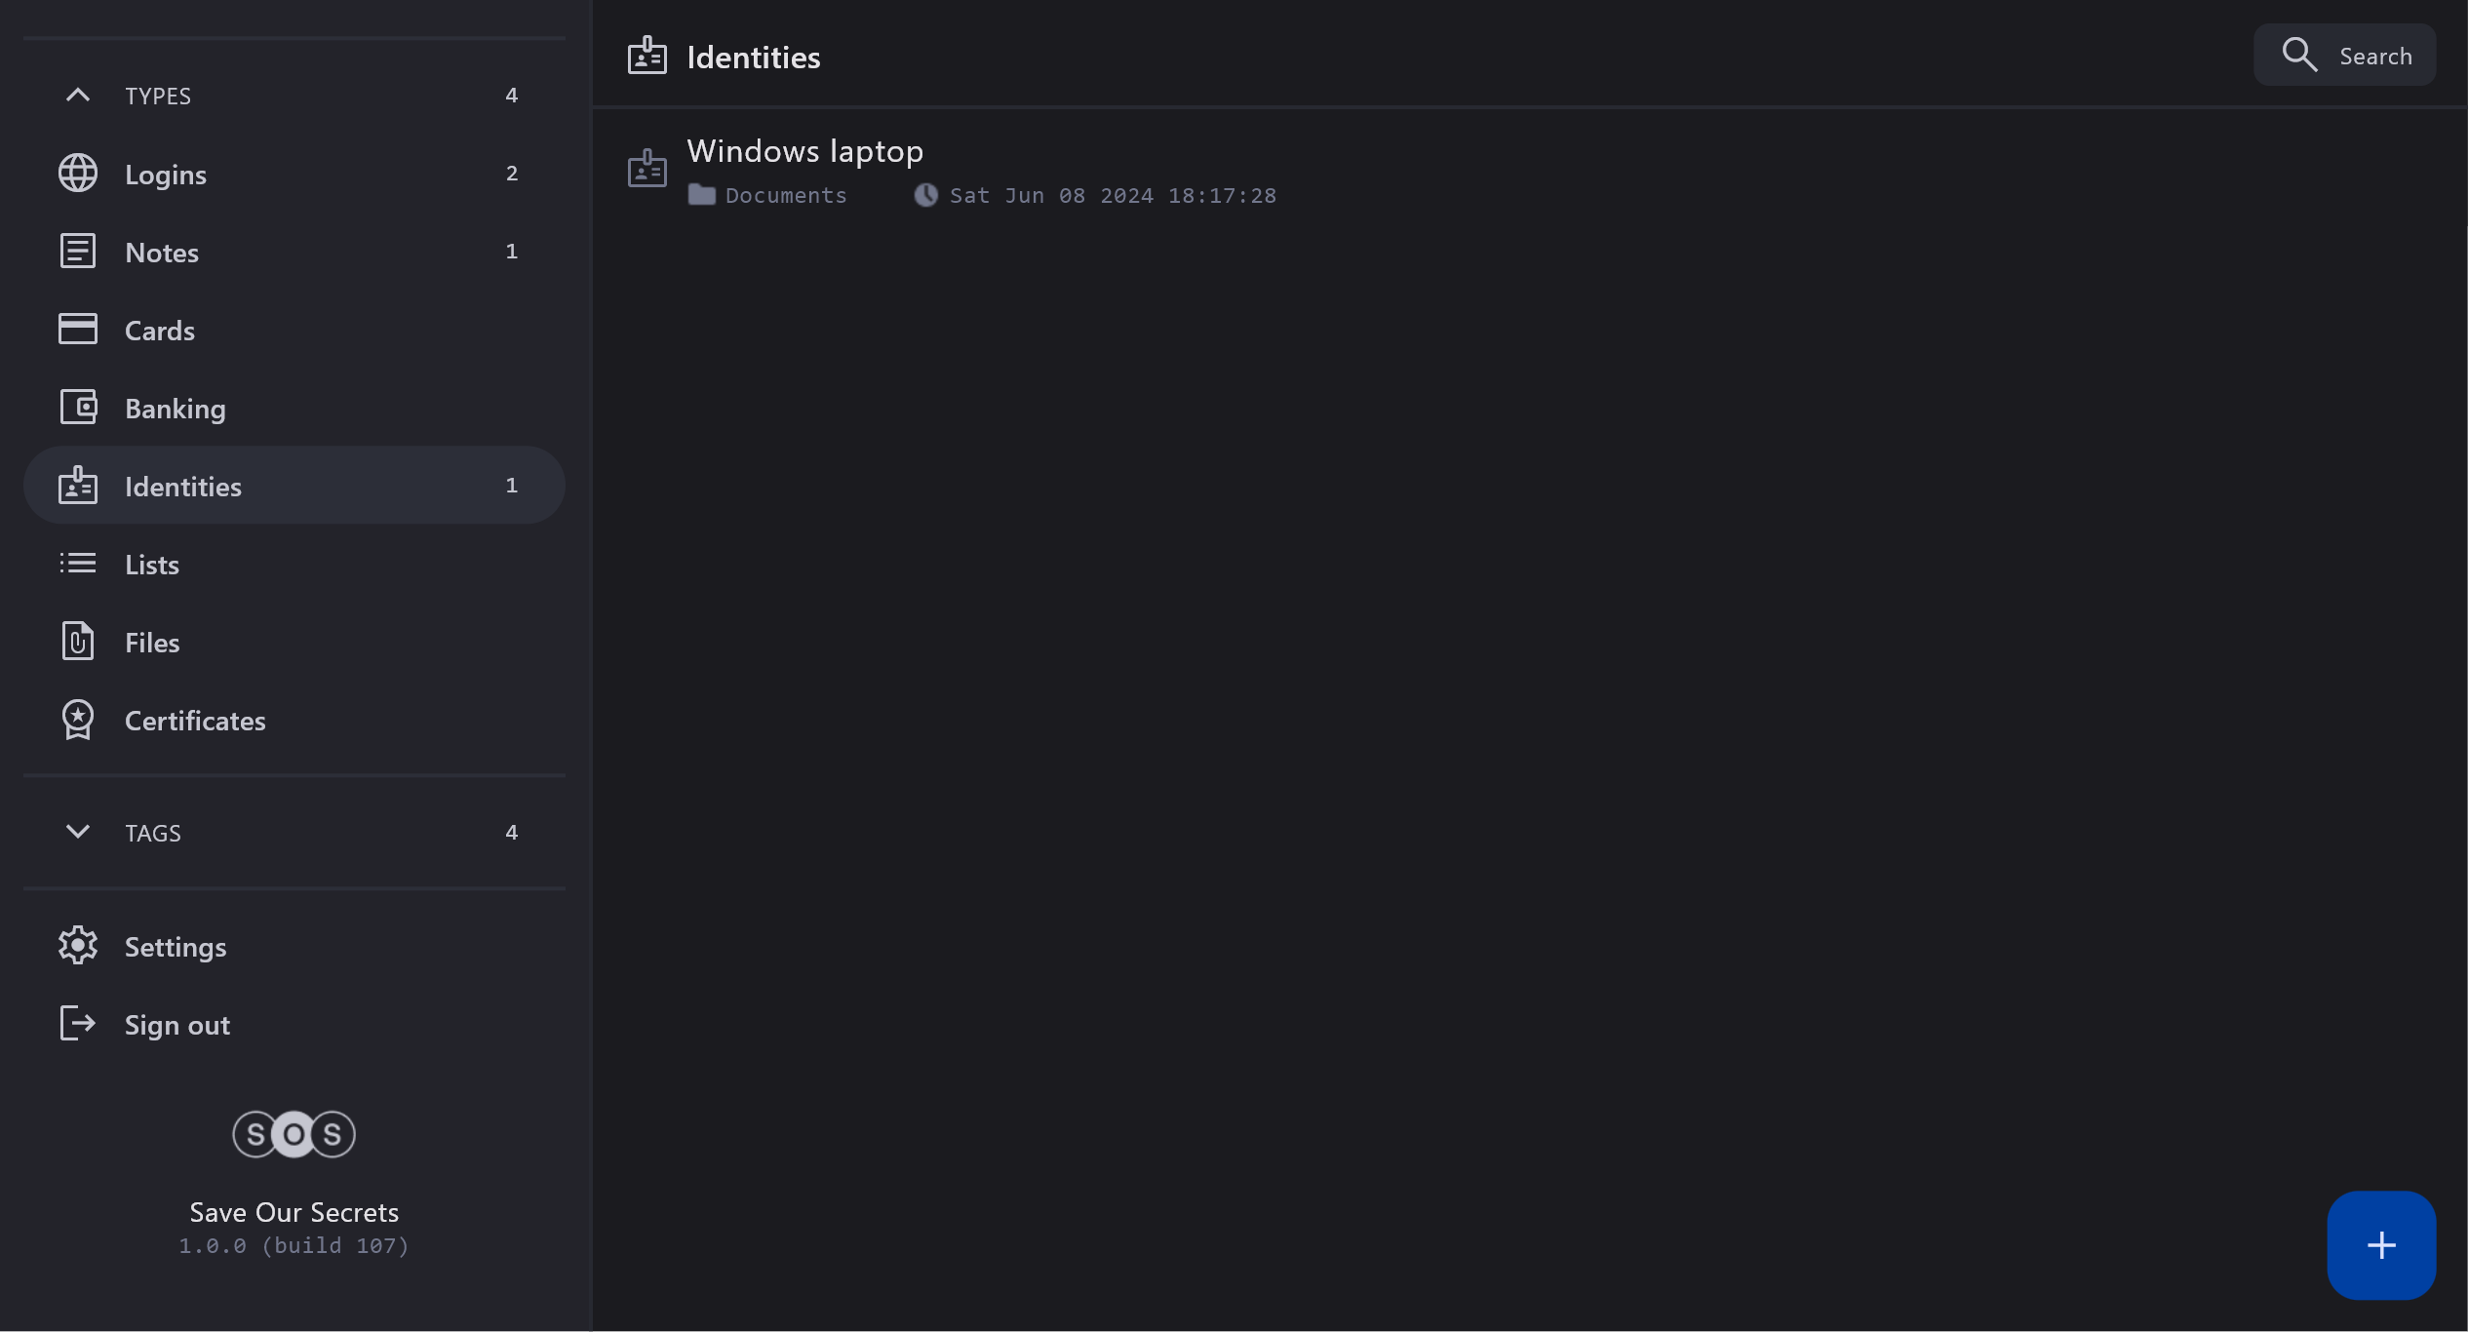Click the Search field
This screenshot has width=2468, height=1332.
2344,56
